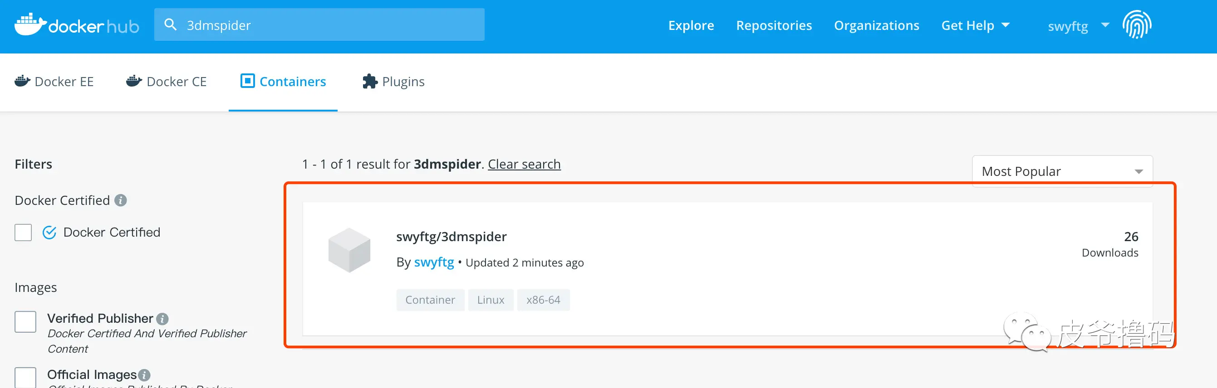Switch to the Docker EE tab

[54, 82]
